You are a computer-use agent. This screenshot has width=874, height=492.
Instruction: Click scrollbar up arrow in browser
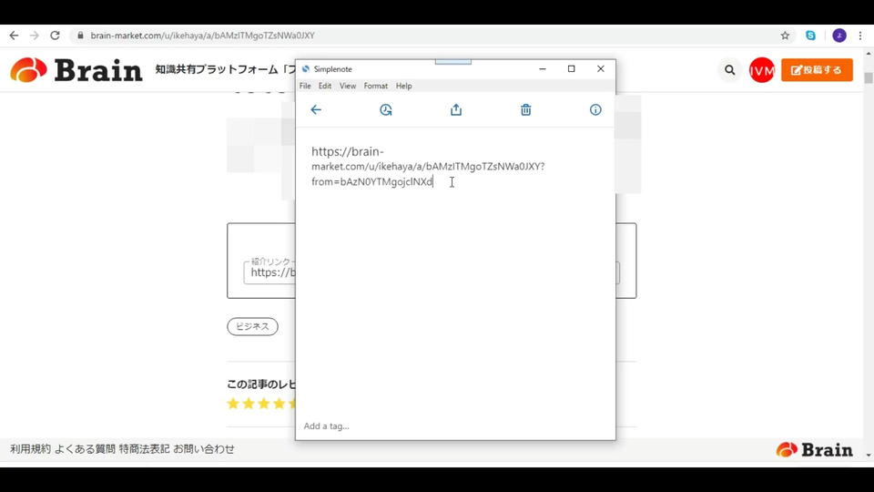869,54
